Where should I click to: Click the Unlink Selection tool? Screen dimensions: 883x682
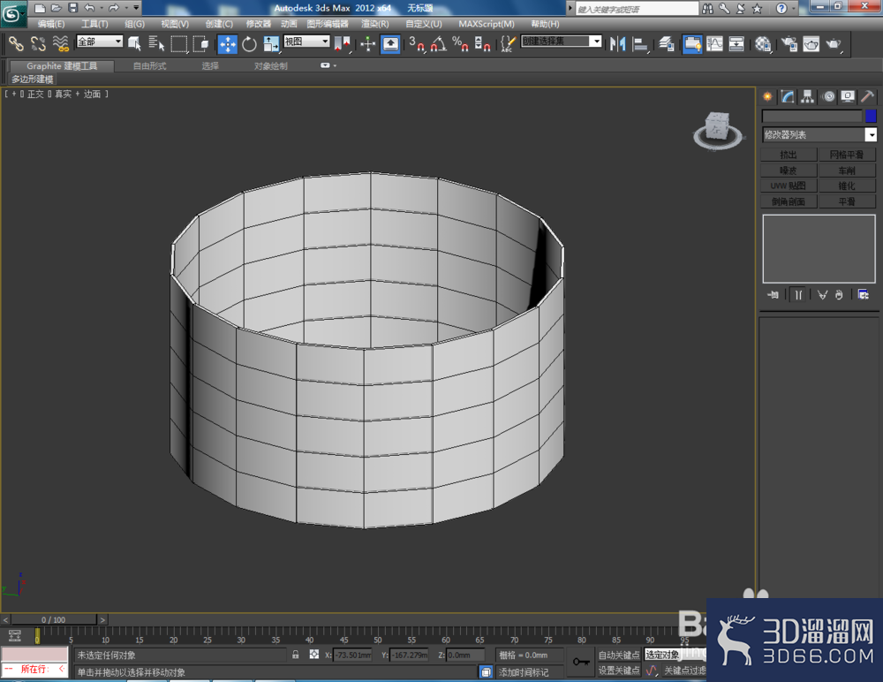(x=38, y=43)
